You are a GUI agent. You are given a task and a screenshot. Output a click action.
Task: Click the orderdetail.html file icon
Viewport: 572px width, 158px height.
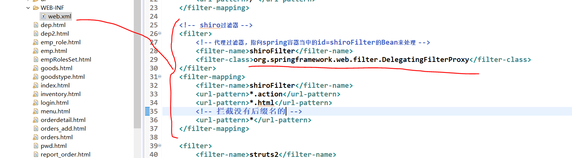[36, 120]
